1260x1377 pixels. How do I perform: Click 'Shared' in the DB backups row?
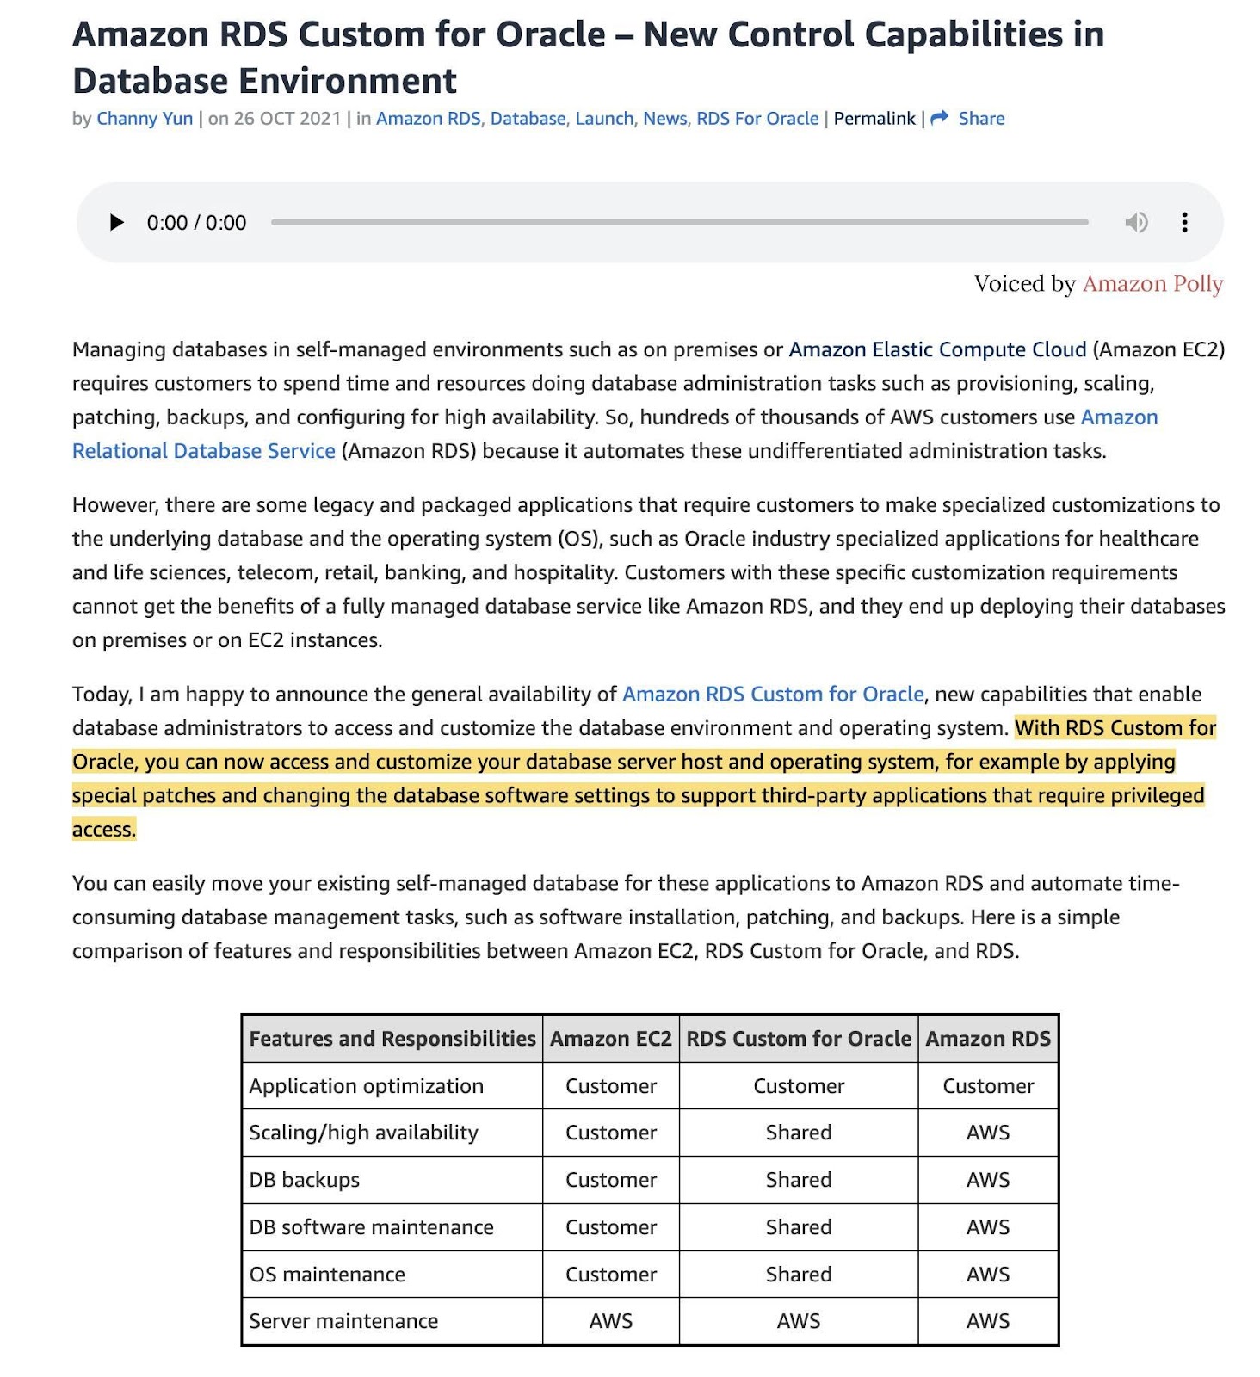tap(799, 1180)
